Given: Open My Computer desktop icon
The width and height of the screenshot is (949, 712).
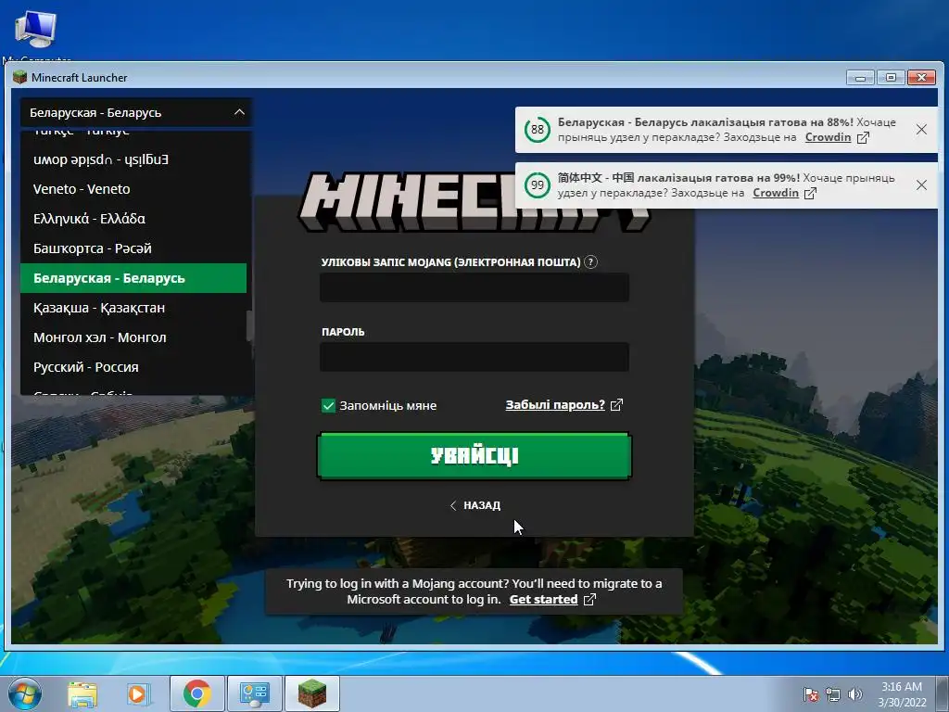Looking at the screenshot, I should 36,33.
